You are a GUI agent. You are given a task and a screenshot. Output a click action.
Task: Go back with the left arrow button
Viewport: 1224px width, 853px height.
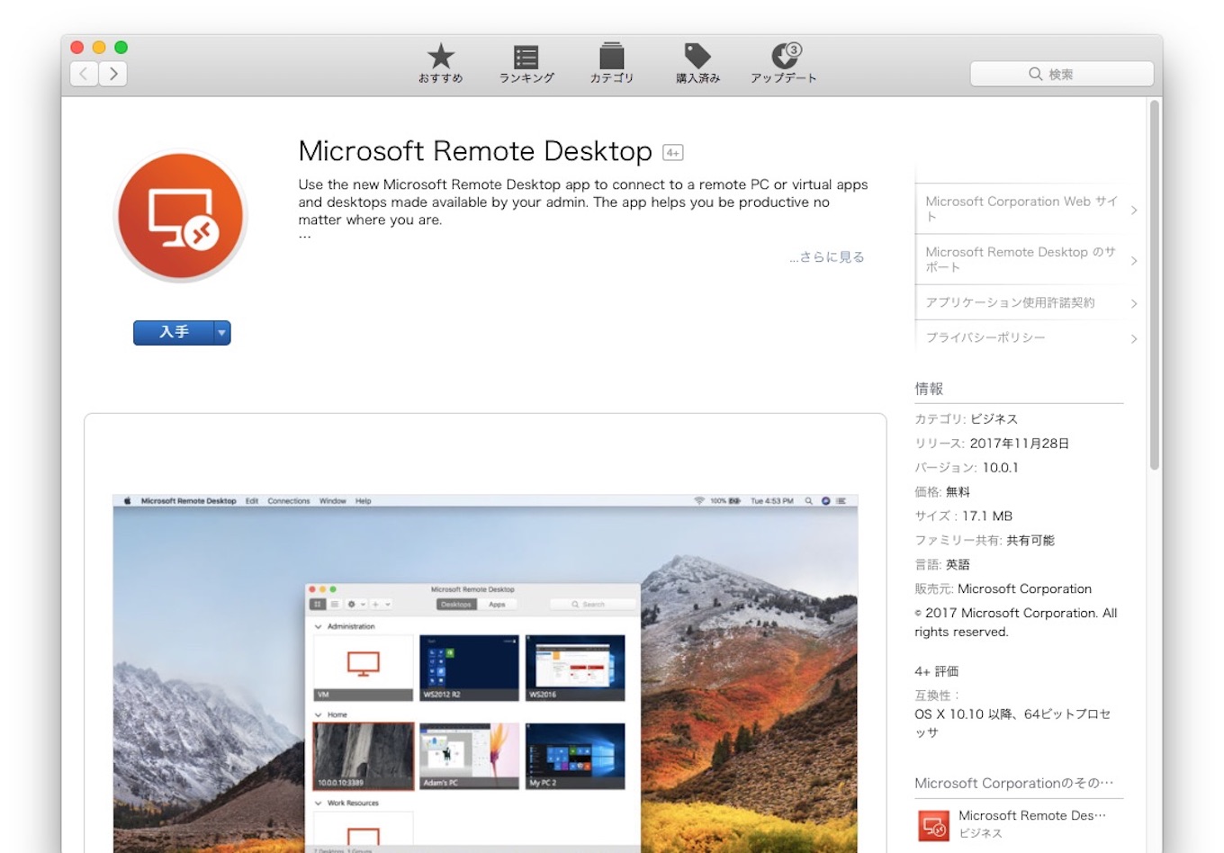pos(84,74)
